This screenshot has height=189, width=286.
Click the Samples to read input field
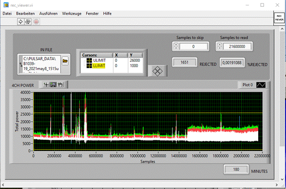click(x=237, y=47)
